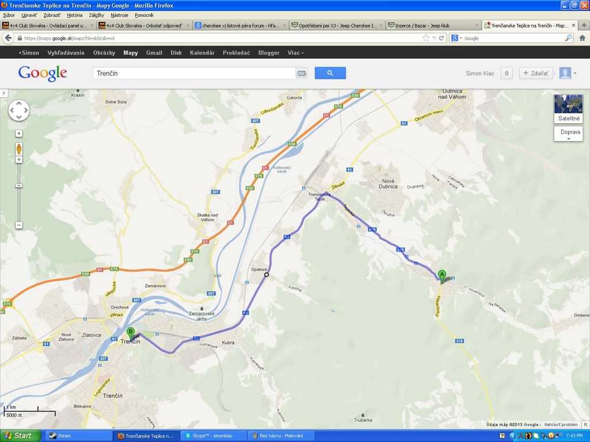
Task: Open the Súbor menu
Action: coord(9,15)
